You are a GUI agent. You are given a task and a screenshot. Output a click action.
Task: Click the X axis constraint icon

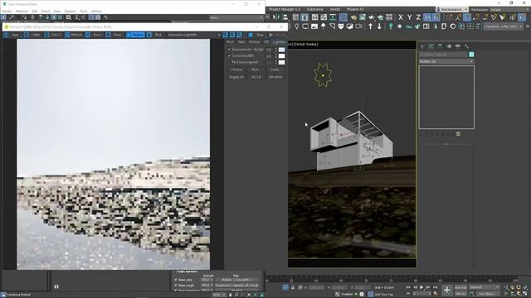401,17
